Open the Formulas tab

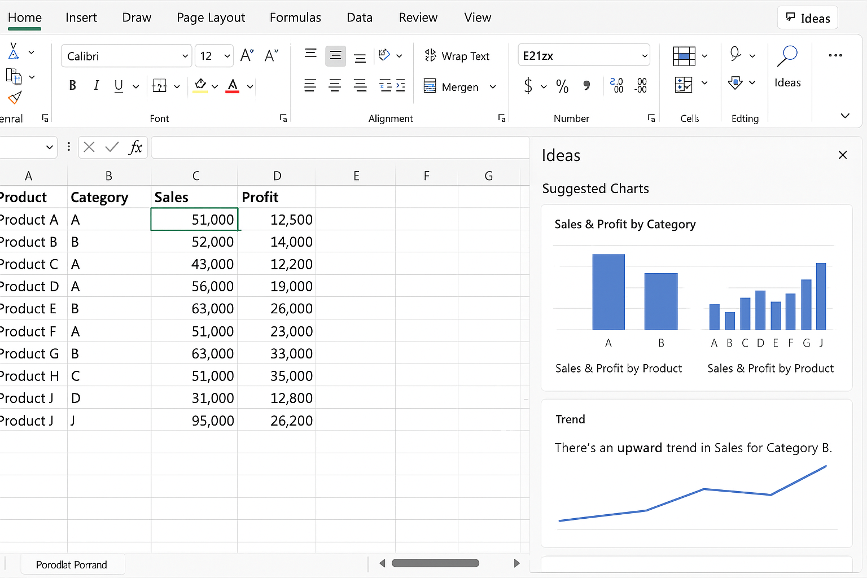(x=295, y=17)
